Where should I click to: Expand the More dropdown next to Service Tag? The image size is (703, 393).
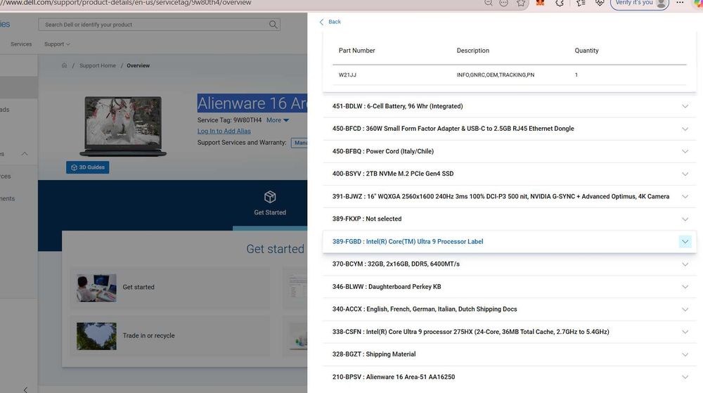278,120
